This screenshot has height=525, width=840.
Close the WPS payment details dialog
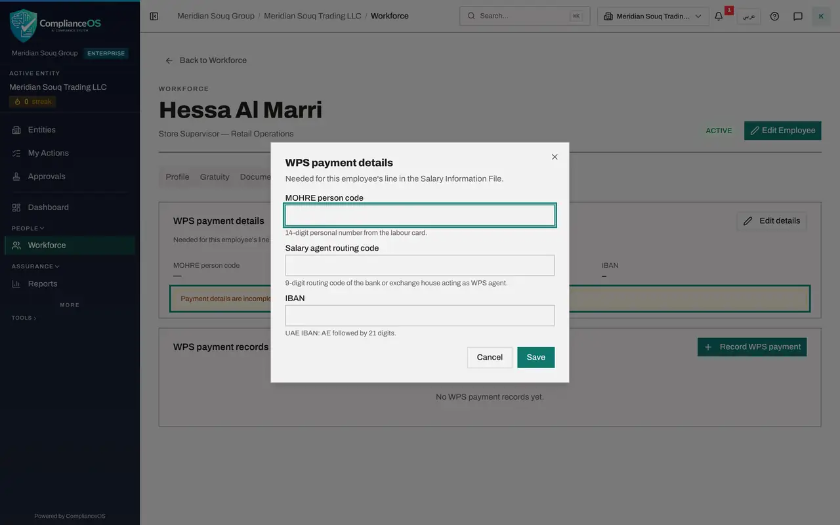(555, 157)
